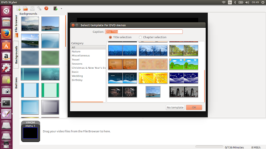This screenshot has width=266, height=149.
Task: Choose the blue underwater template thumbnail
Action: (x=123, y=50)
